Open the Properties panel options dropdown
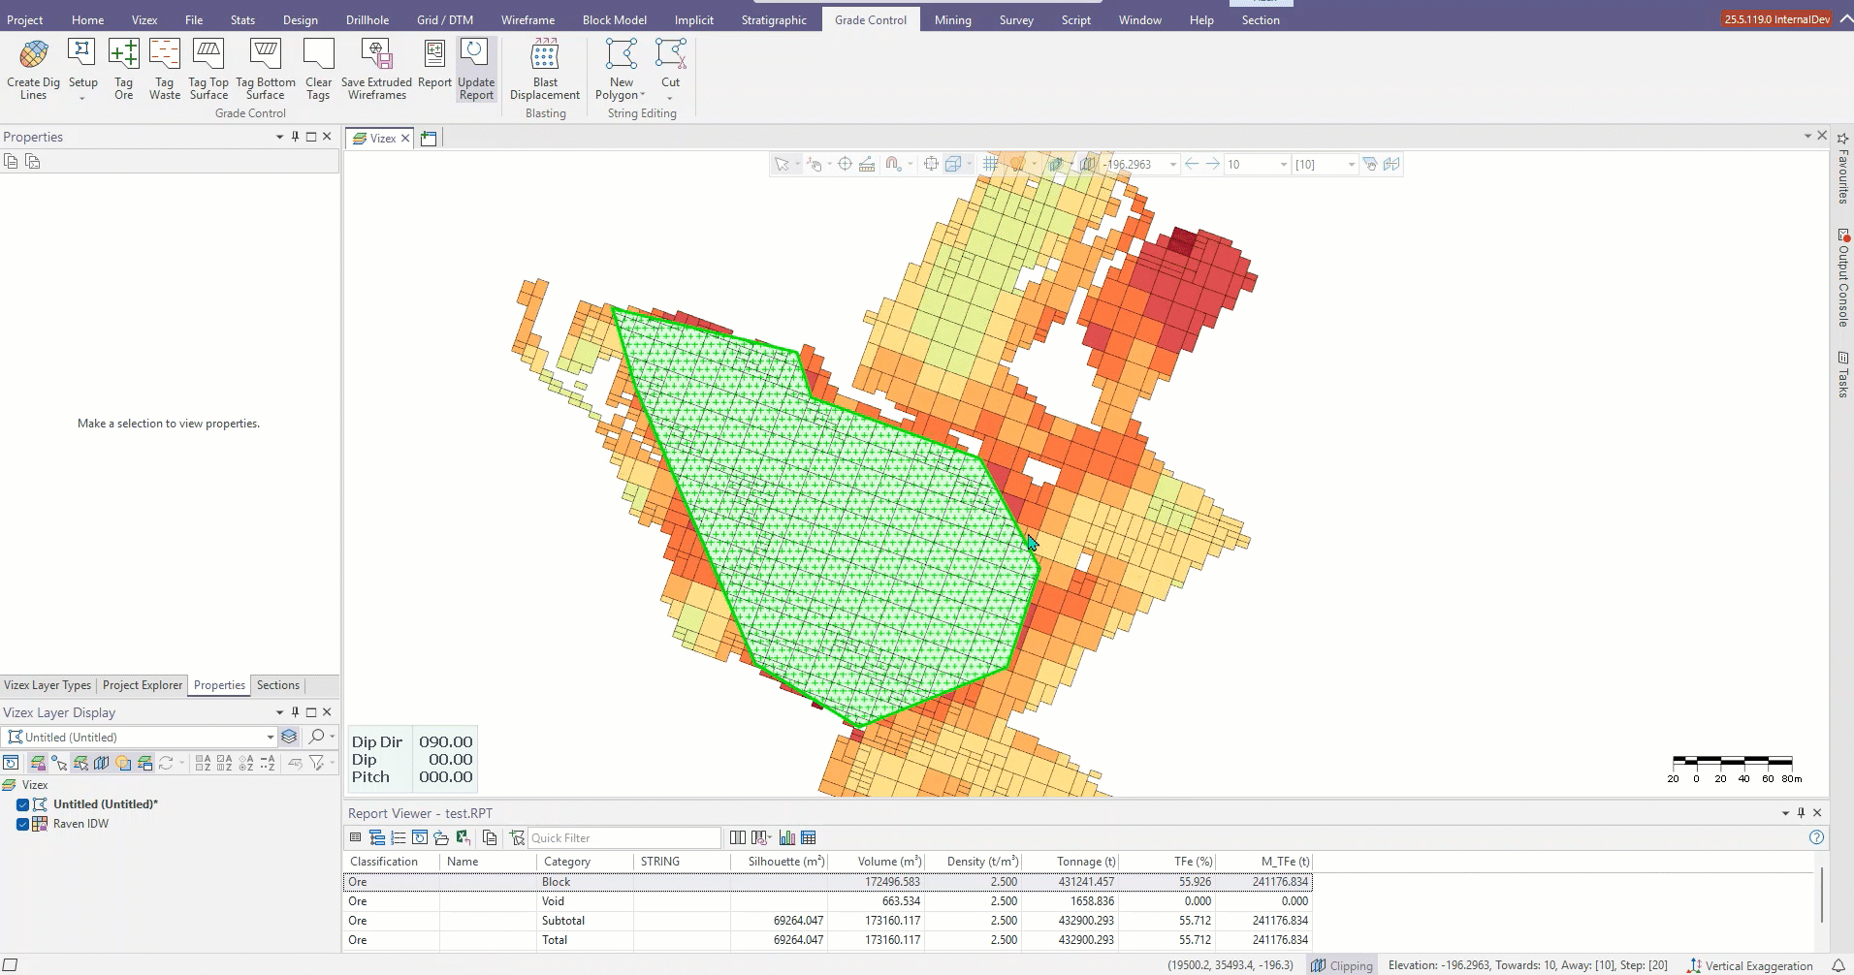The image size is (1854, 975). coord(279,137)
